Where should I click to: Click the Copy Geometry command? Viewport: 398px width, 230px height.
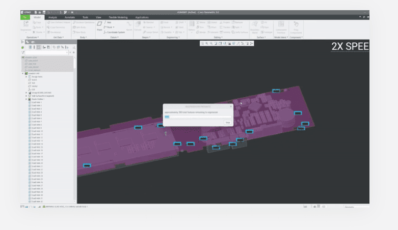[x=56, y=27]
